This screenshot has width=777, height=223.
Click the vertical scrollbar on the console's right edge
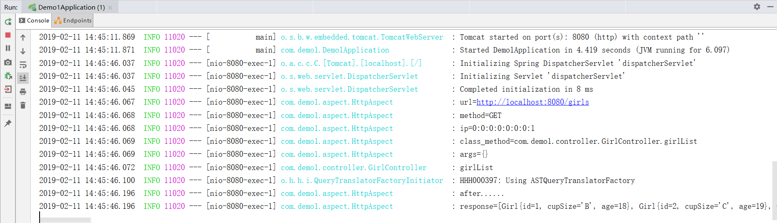click(x=775, y=190)
